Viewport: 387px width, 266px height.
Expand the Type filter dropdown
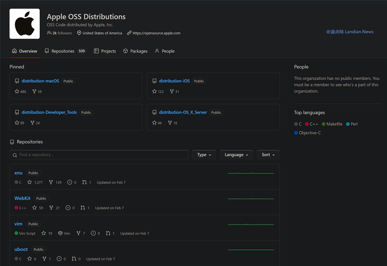[204, 155]
